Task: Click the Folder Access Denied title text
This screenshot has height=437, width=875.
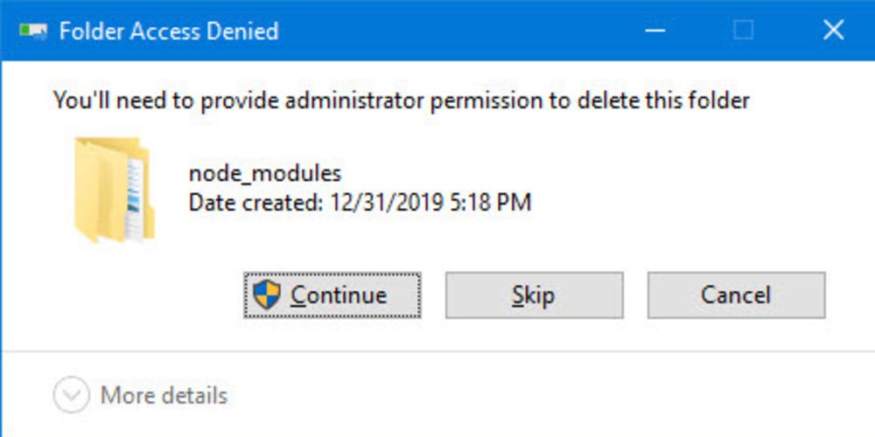Action: tap(168, 31)
